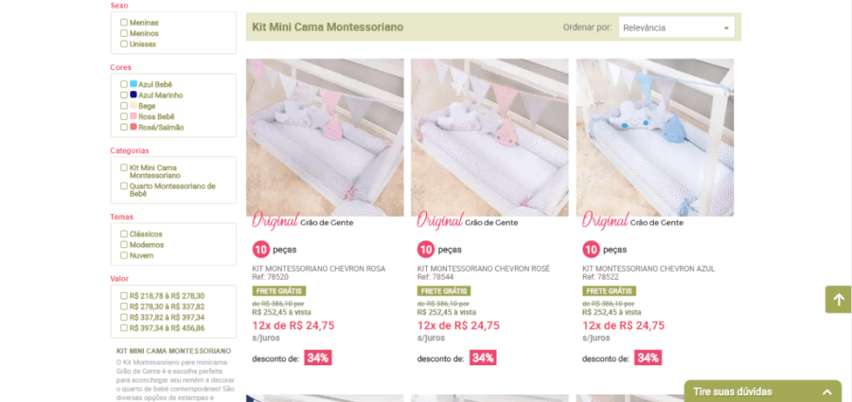Image resolution: width=852 pixels, height=402 pixels.
Task: Click the Frete Grátis badge on Chevron Azul
Action: click(606, 290)
